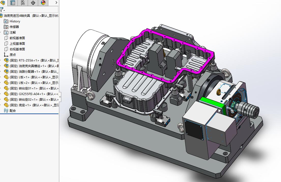Click the 上视基准面 plane icon

click(x=6, y=43)
